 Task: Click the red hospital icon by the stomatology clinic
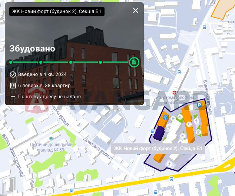174,93
